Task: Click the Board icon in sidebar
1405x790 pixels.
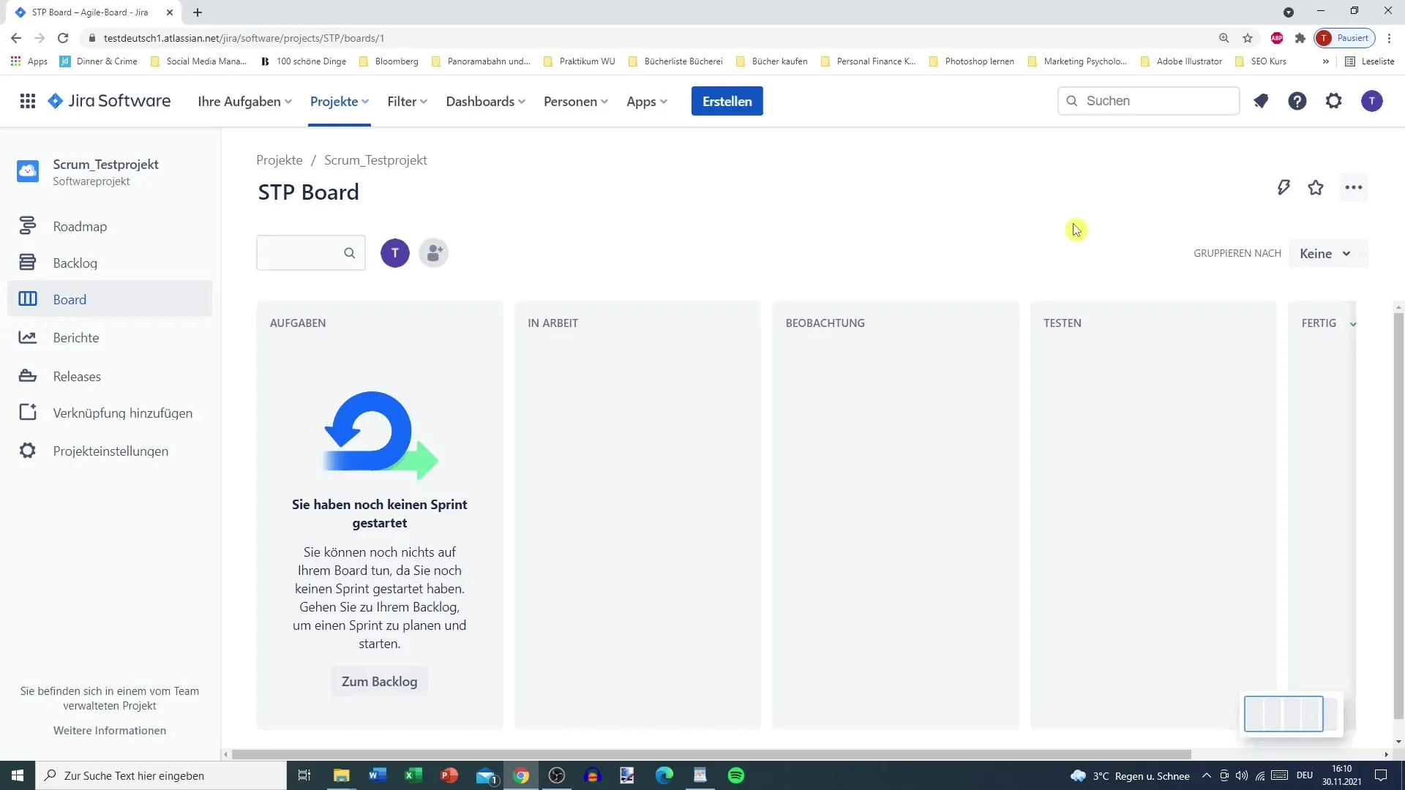Action: pyautogui.click(x=28, y=298)
